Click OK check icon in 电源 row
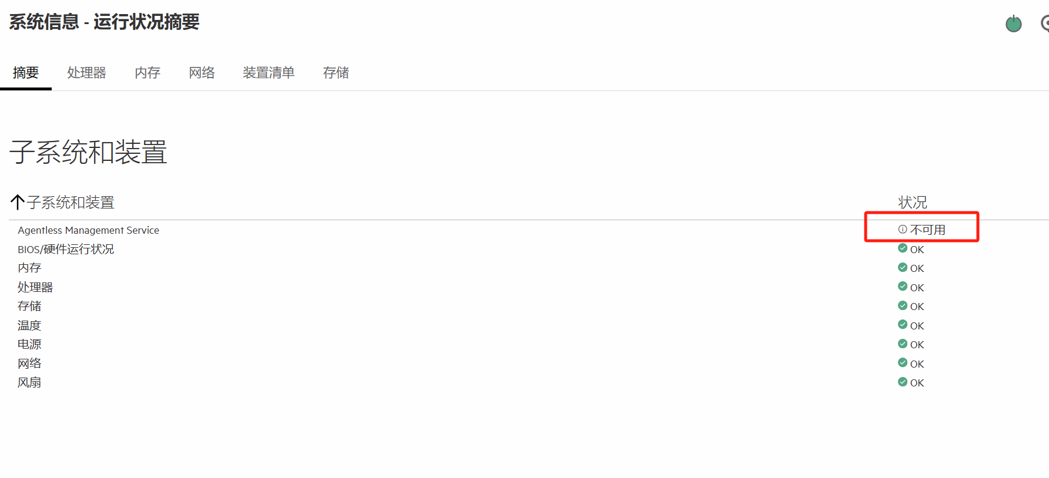The image size is (1049, 478). (x=903, y=344)
